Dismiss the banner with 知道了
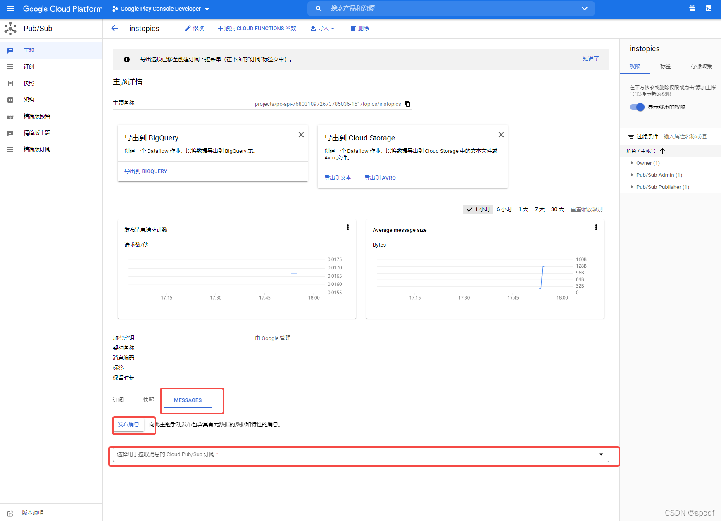The height and width of the screenshot is (521, 721). click(x=591, y=59)
